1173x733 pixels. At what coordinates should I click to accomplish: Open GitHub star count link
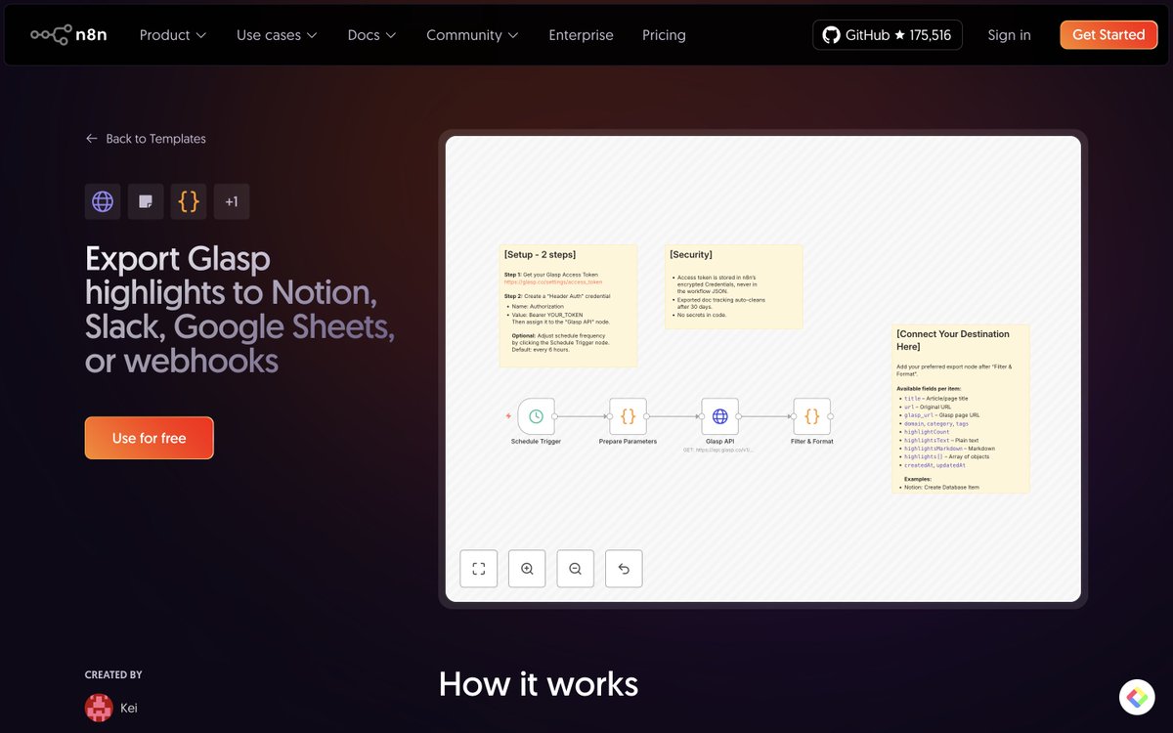click(888, 35)
